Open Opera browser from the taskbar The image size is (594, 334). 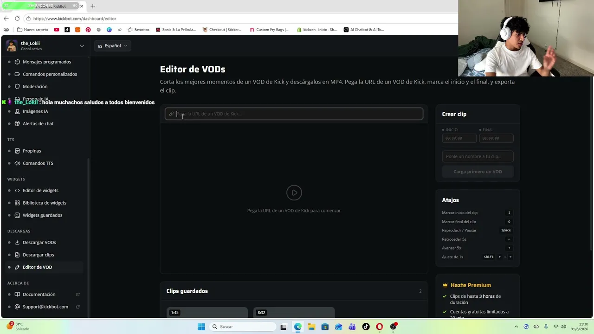click(x=380, y=327)
